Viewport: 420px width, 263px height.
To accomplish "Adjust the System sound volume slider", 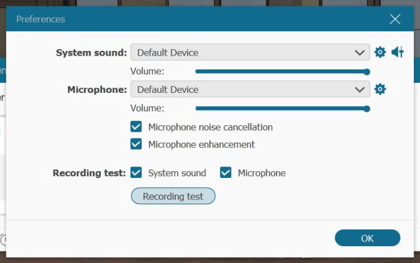I will tap(281, 72).
